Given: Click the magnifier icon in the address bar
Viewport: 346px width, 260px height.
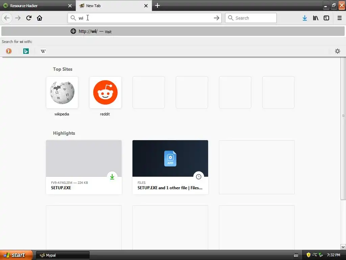Looking at the screenshot, I should coord(73,18).
